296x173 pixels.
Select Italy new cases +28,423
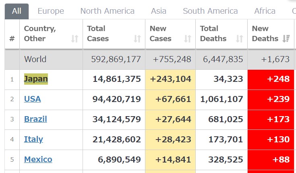tap(173, 140)
